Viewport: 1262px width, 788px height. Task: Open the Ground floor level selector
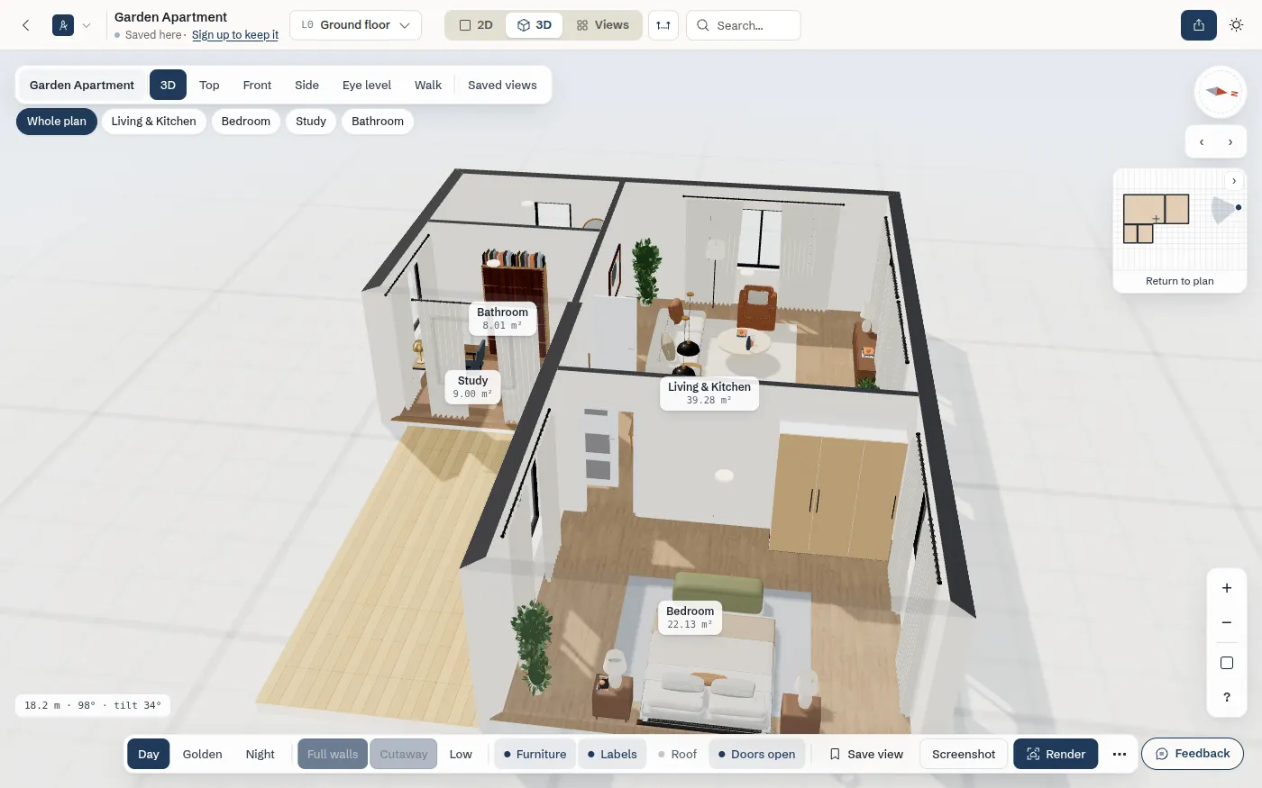pyautogui.click(x=355, y=25)
